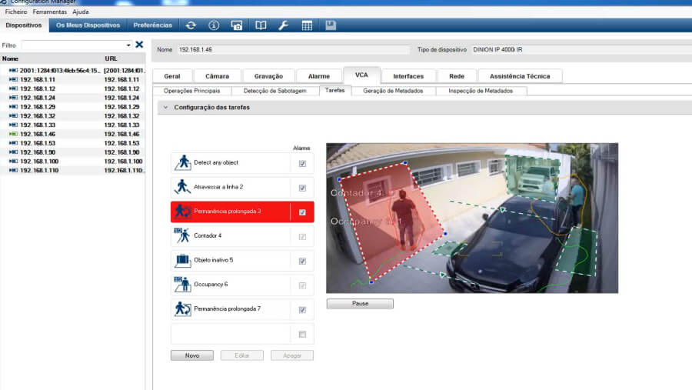Open the table view toolbar icon
The image size is (692, 390).
307,25
